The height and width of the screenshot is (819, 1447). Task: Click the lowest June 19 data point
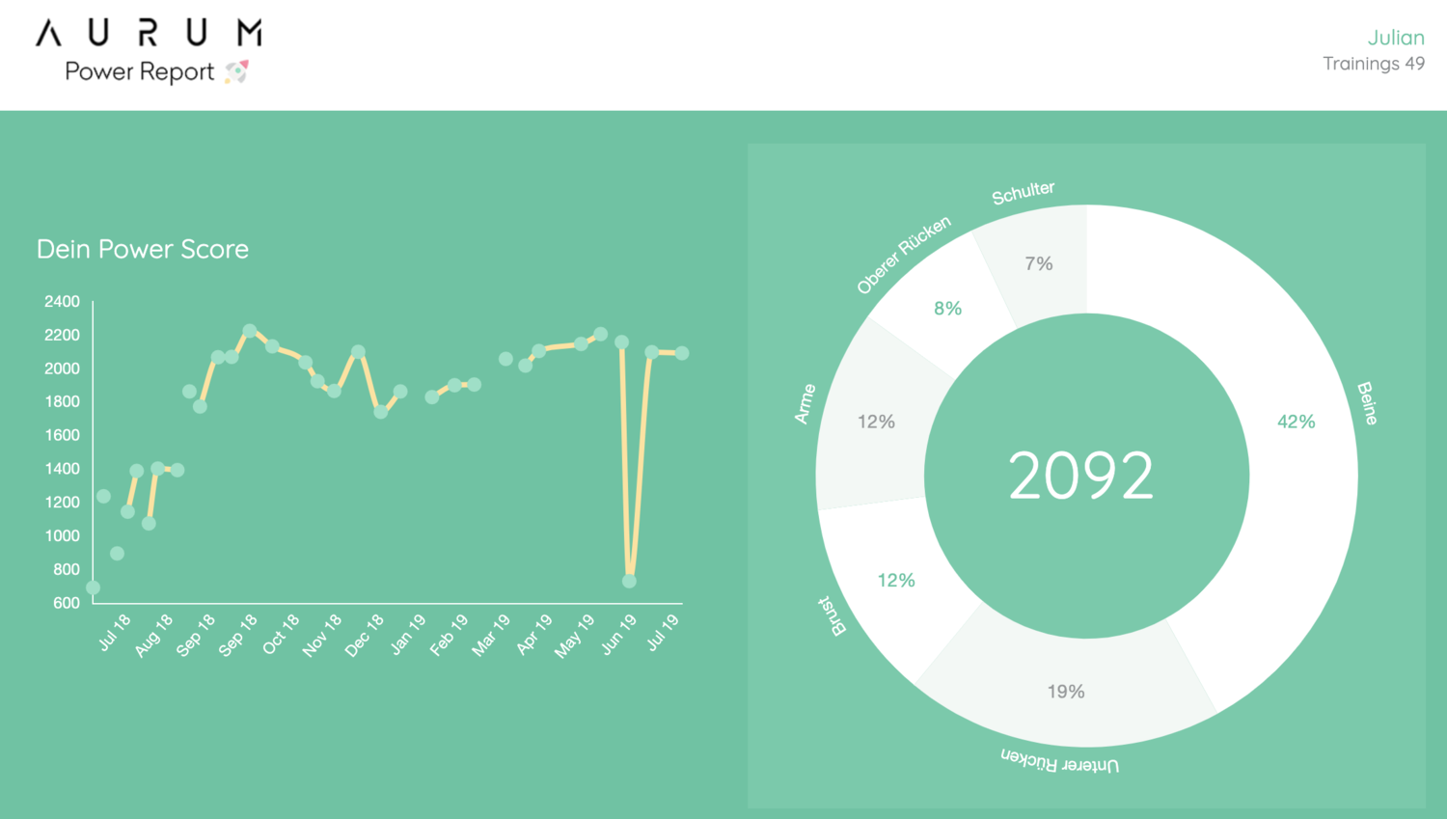tap(629, 581)
